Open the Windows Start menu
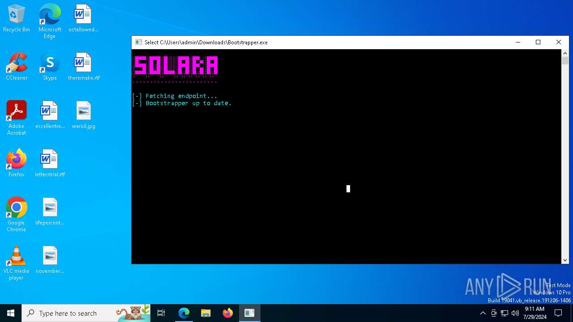 pos(11,313)
